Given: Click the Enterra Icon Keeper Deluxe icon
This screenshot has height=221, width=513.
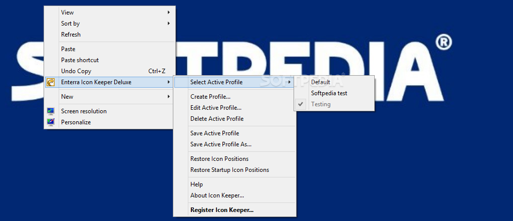Looking at the screenshot, I should tap(51, 82).
